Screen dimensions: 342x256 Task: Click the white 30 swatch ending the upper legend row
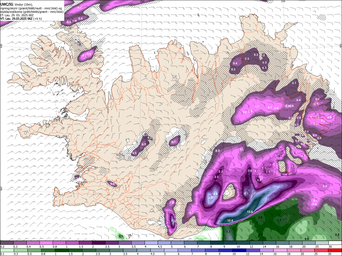(335, 243)
